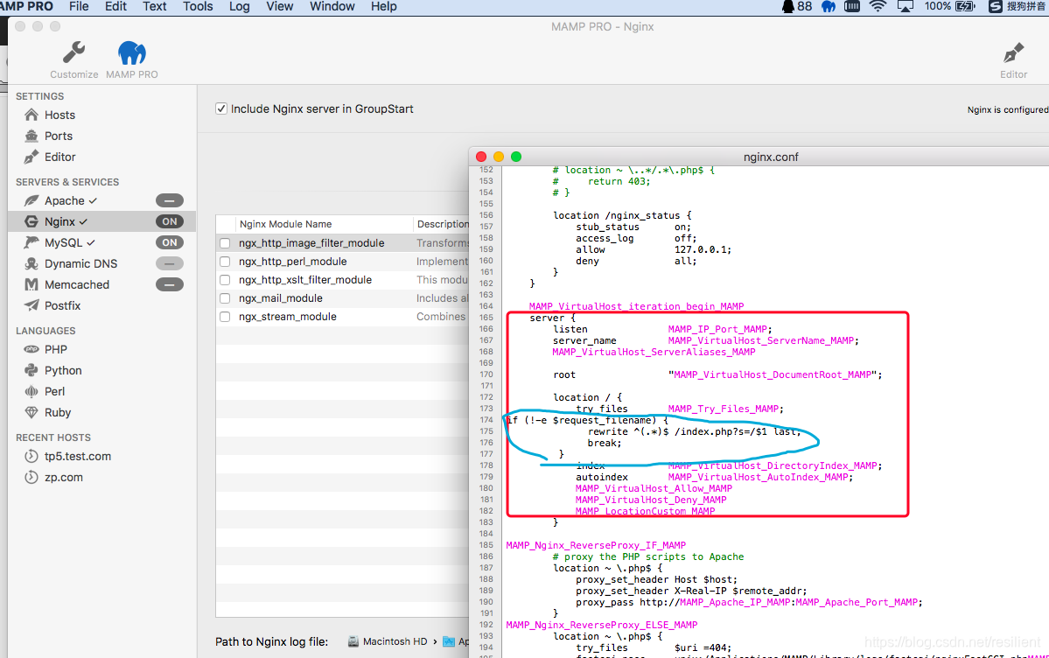Click the clock icon next to zp.com
1049x658 pixels.
click(x=31, y=477)
